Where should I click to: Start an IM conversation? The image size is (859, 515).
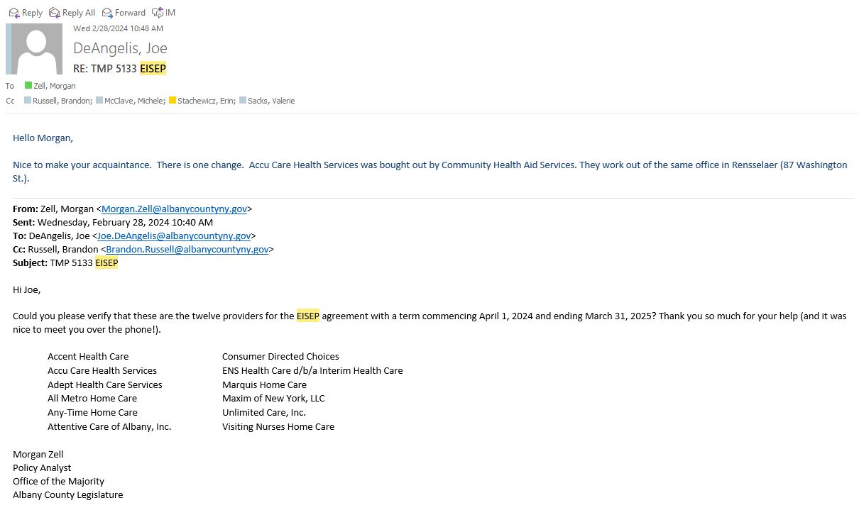[x=164, y=13]
